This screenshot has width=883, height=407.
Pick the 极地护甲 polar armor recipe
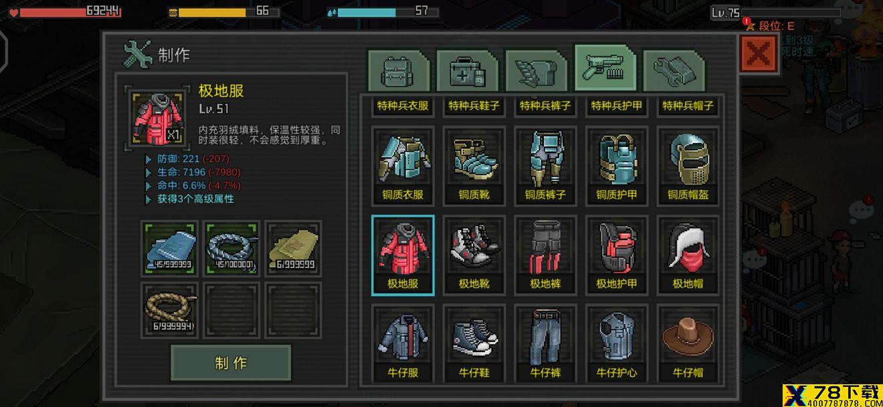click(617, 255)
